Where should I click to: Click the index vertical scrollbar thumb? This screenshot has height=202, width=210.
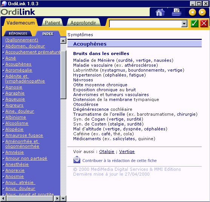63,75
